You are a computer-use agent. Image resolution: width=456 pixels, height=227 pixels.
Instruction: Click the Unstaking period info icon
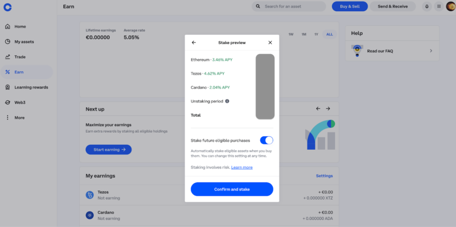tap(227, 101)
